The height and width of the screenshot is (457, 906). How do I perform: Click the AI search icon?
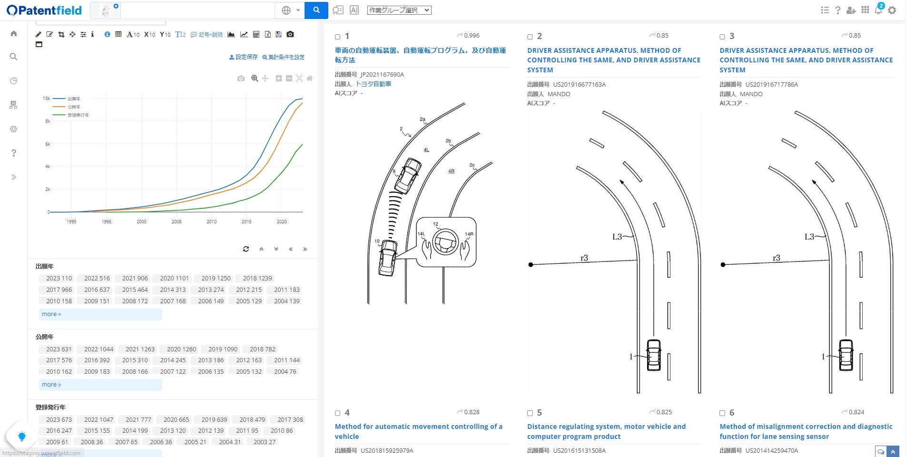pos(354,10)
